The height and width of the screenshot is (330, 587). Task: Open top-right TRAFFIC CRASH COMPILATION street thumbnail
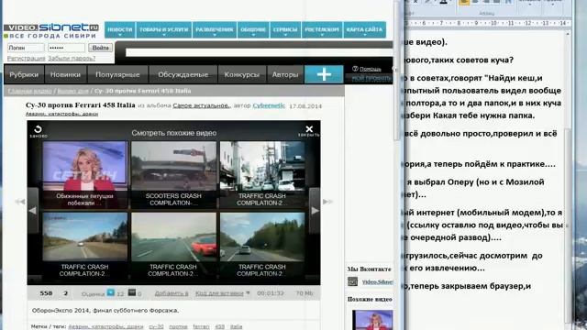(262, 174)
